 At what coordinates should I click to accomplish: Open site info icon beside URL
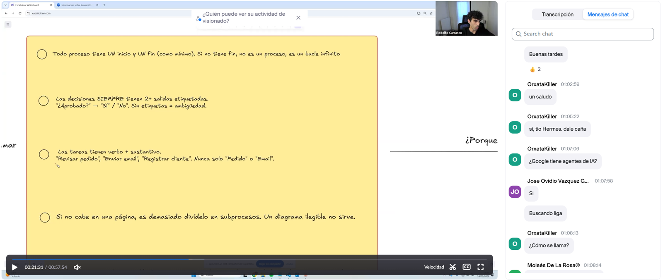coord(29,13)
